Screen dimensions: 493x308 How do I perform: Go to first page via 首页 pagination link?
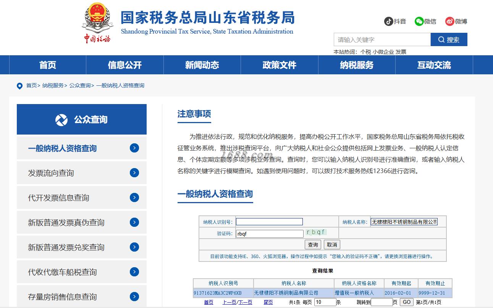pyautogui.click(x=209, y=302)
